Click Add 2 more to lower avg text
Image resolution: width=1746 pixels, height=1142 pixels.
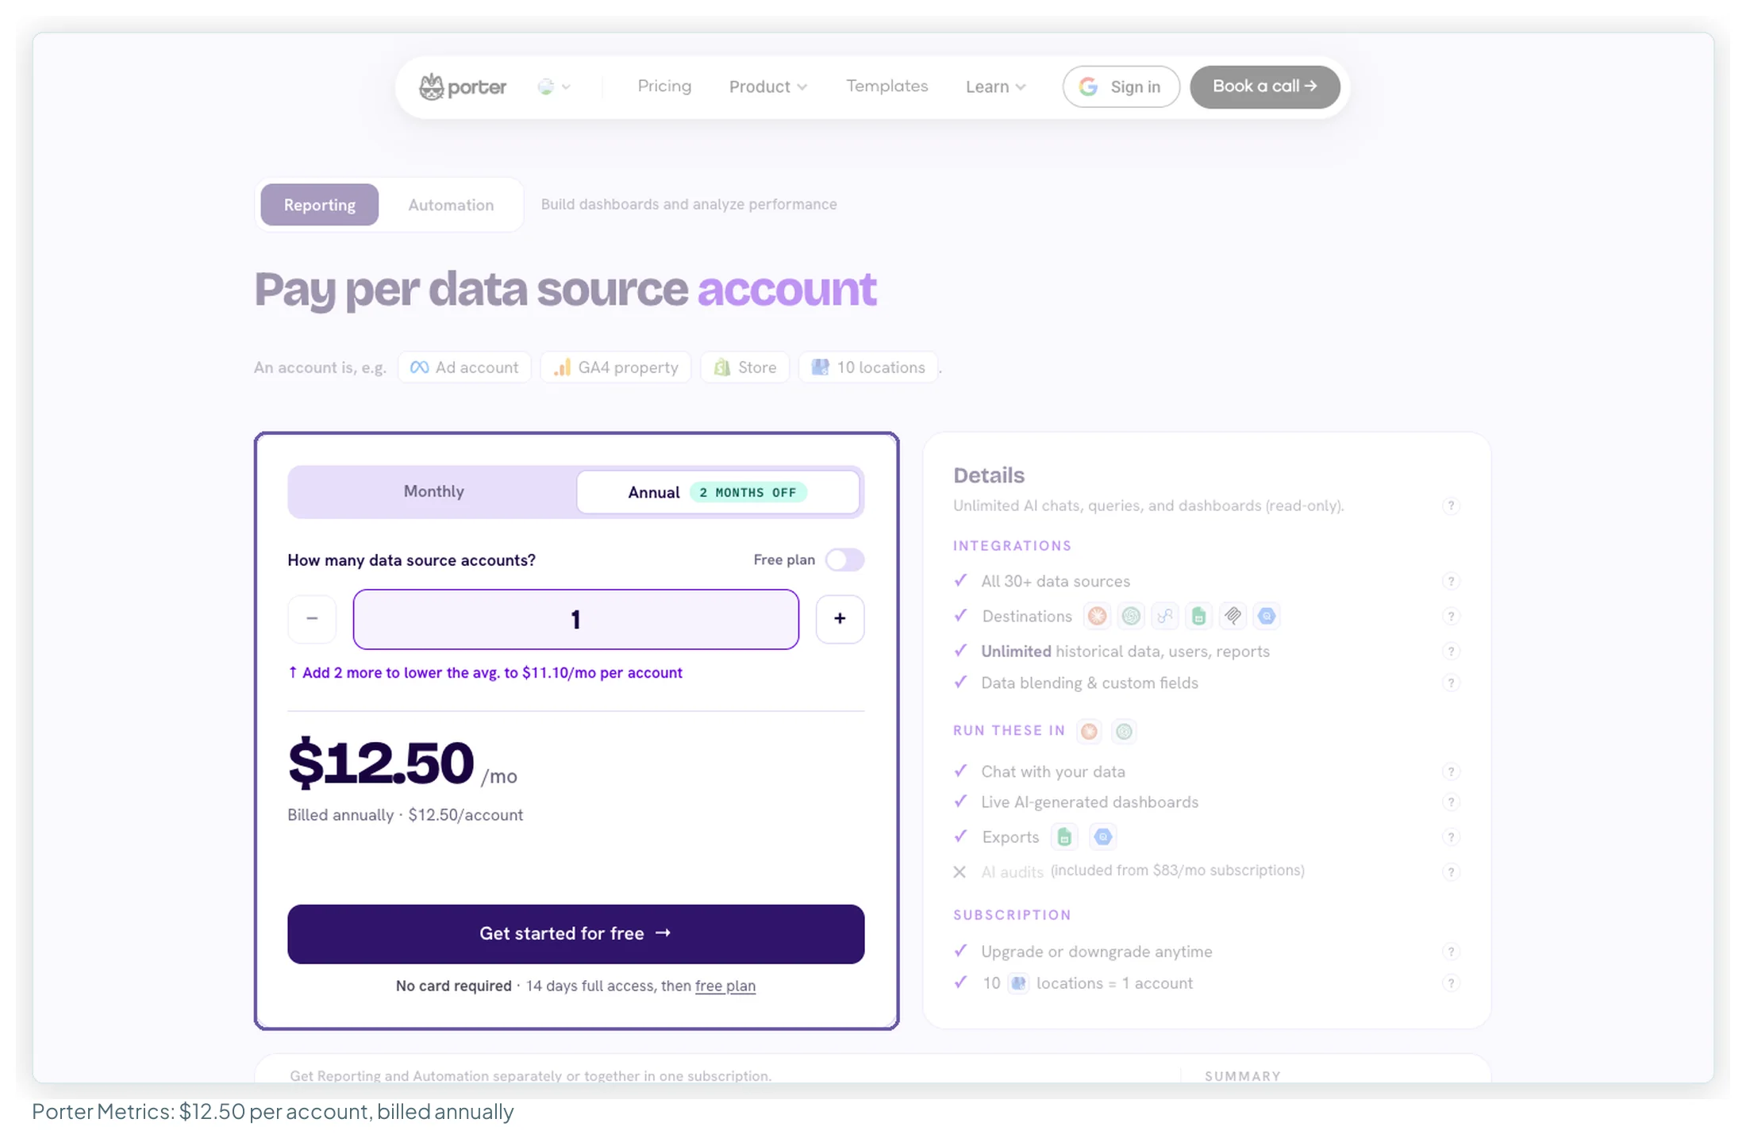[x=485, y=673]
